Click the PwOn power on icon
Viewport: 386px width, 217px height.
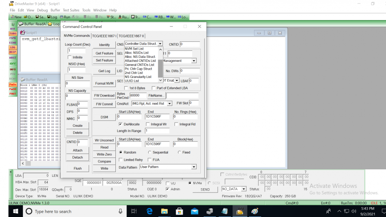[x=13, y=85]
